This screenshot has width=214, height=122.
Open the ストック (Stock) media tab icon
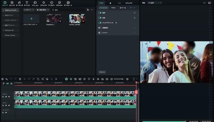(x=12, y=3)
